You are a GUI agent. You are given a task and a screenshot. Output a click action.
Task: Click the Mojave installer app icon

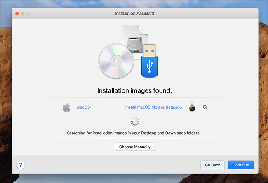192,107
